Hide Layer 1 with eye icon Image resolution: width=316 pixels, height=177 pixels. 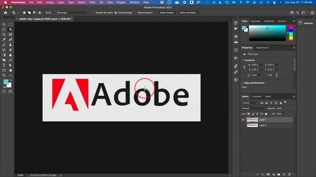[x=243, y=120]
